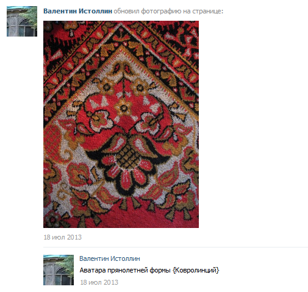Viewport: 308px width, 292px height.
Task: Click the year 2013 in the comment date
Action: [x=111, y=282]
